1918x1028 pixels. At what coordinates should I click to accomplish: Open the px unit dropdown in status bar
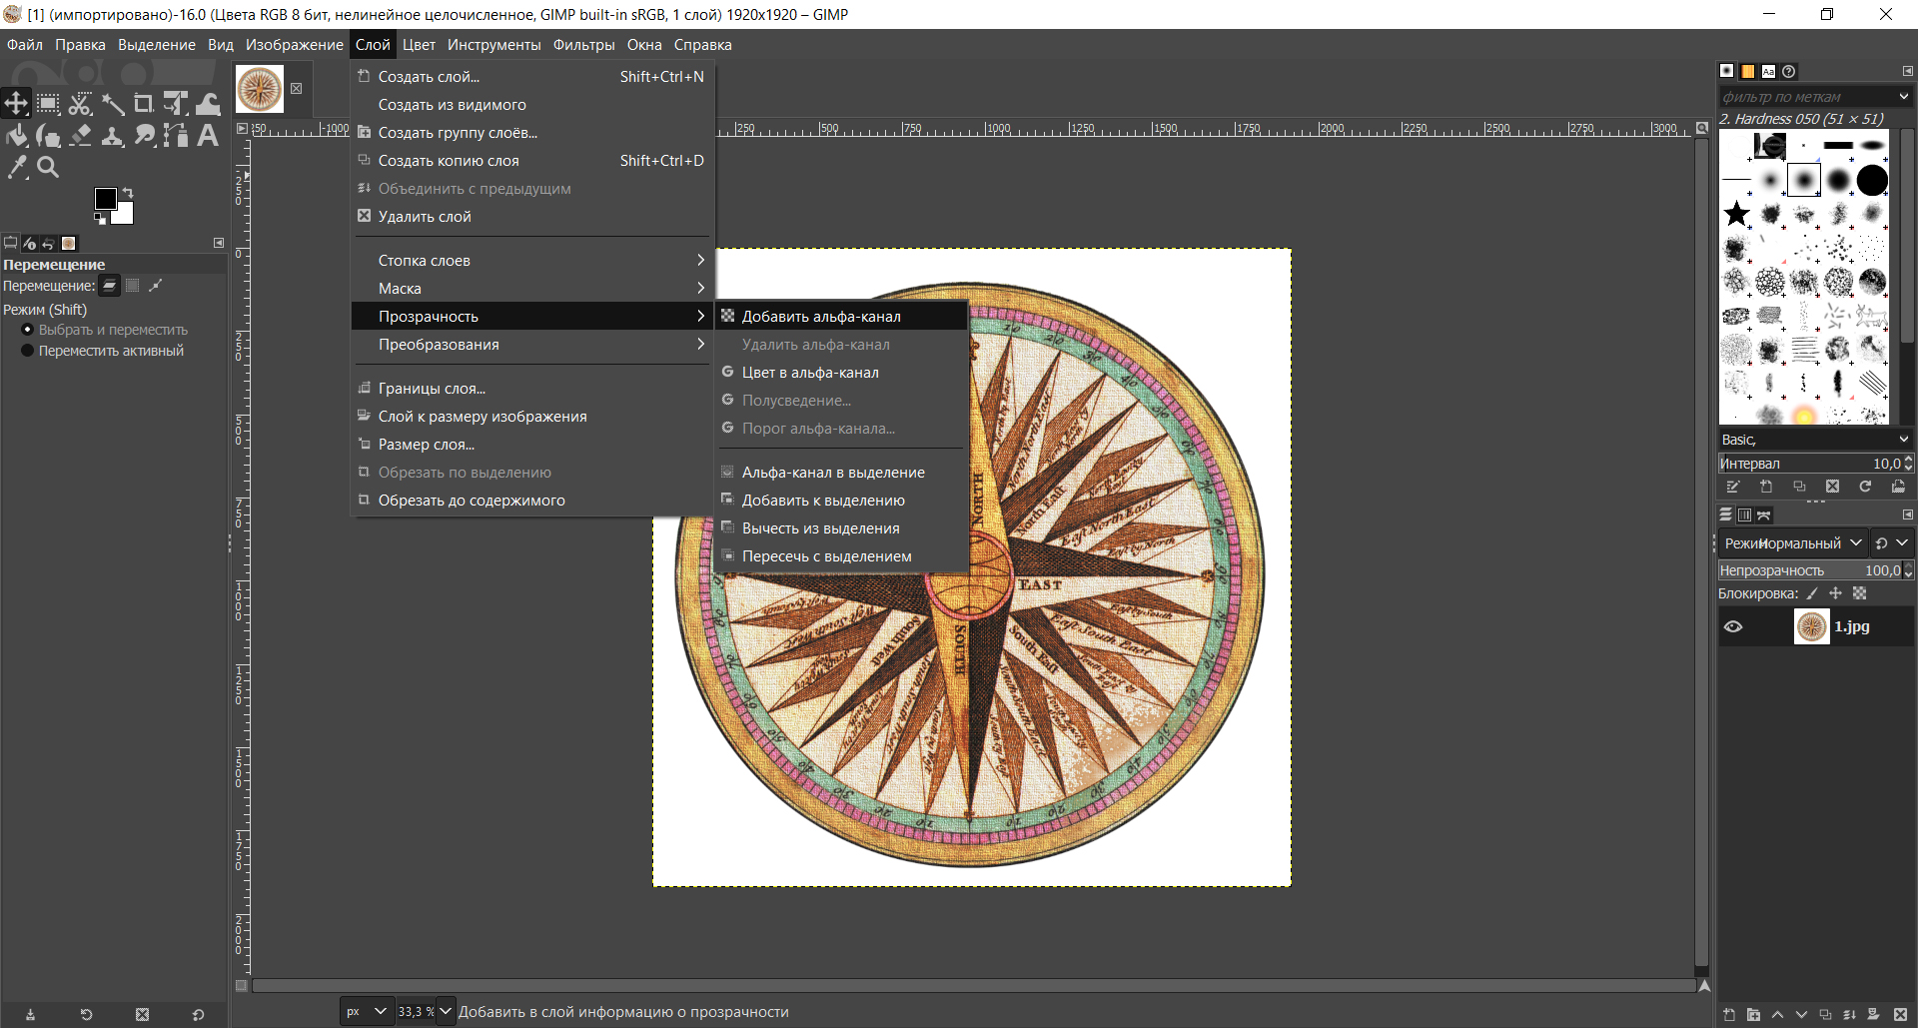(x=366, y=1011)
